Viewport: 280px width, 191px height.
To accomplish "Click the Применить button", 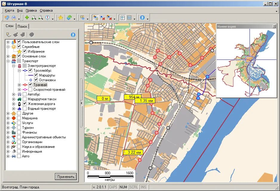I will pos(66,177).
